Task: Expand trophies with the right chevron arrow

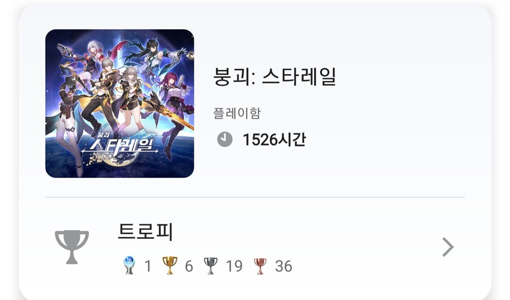Action: 448,247
